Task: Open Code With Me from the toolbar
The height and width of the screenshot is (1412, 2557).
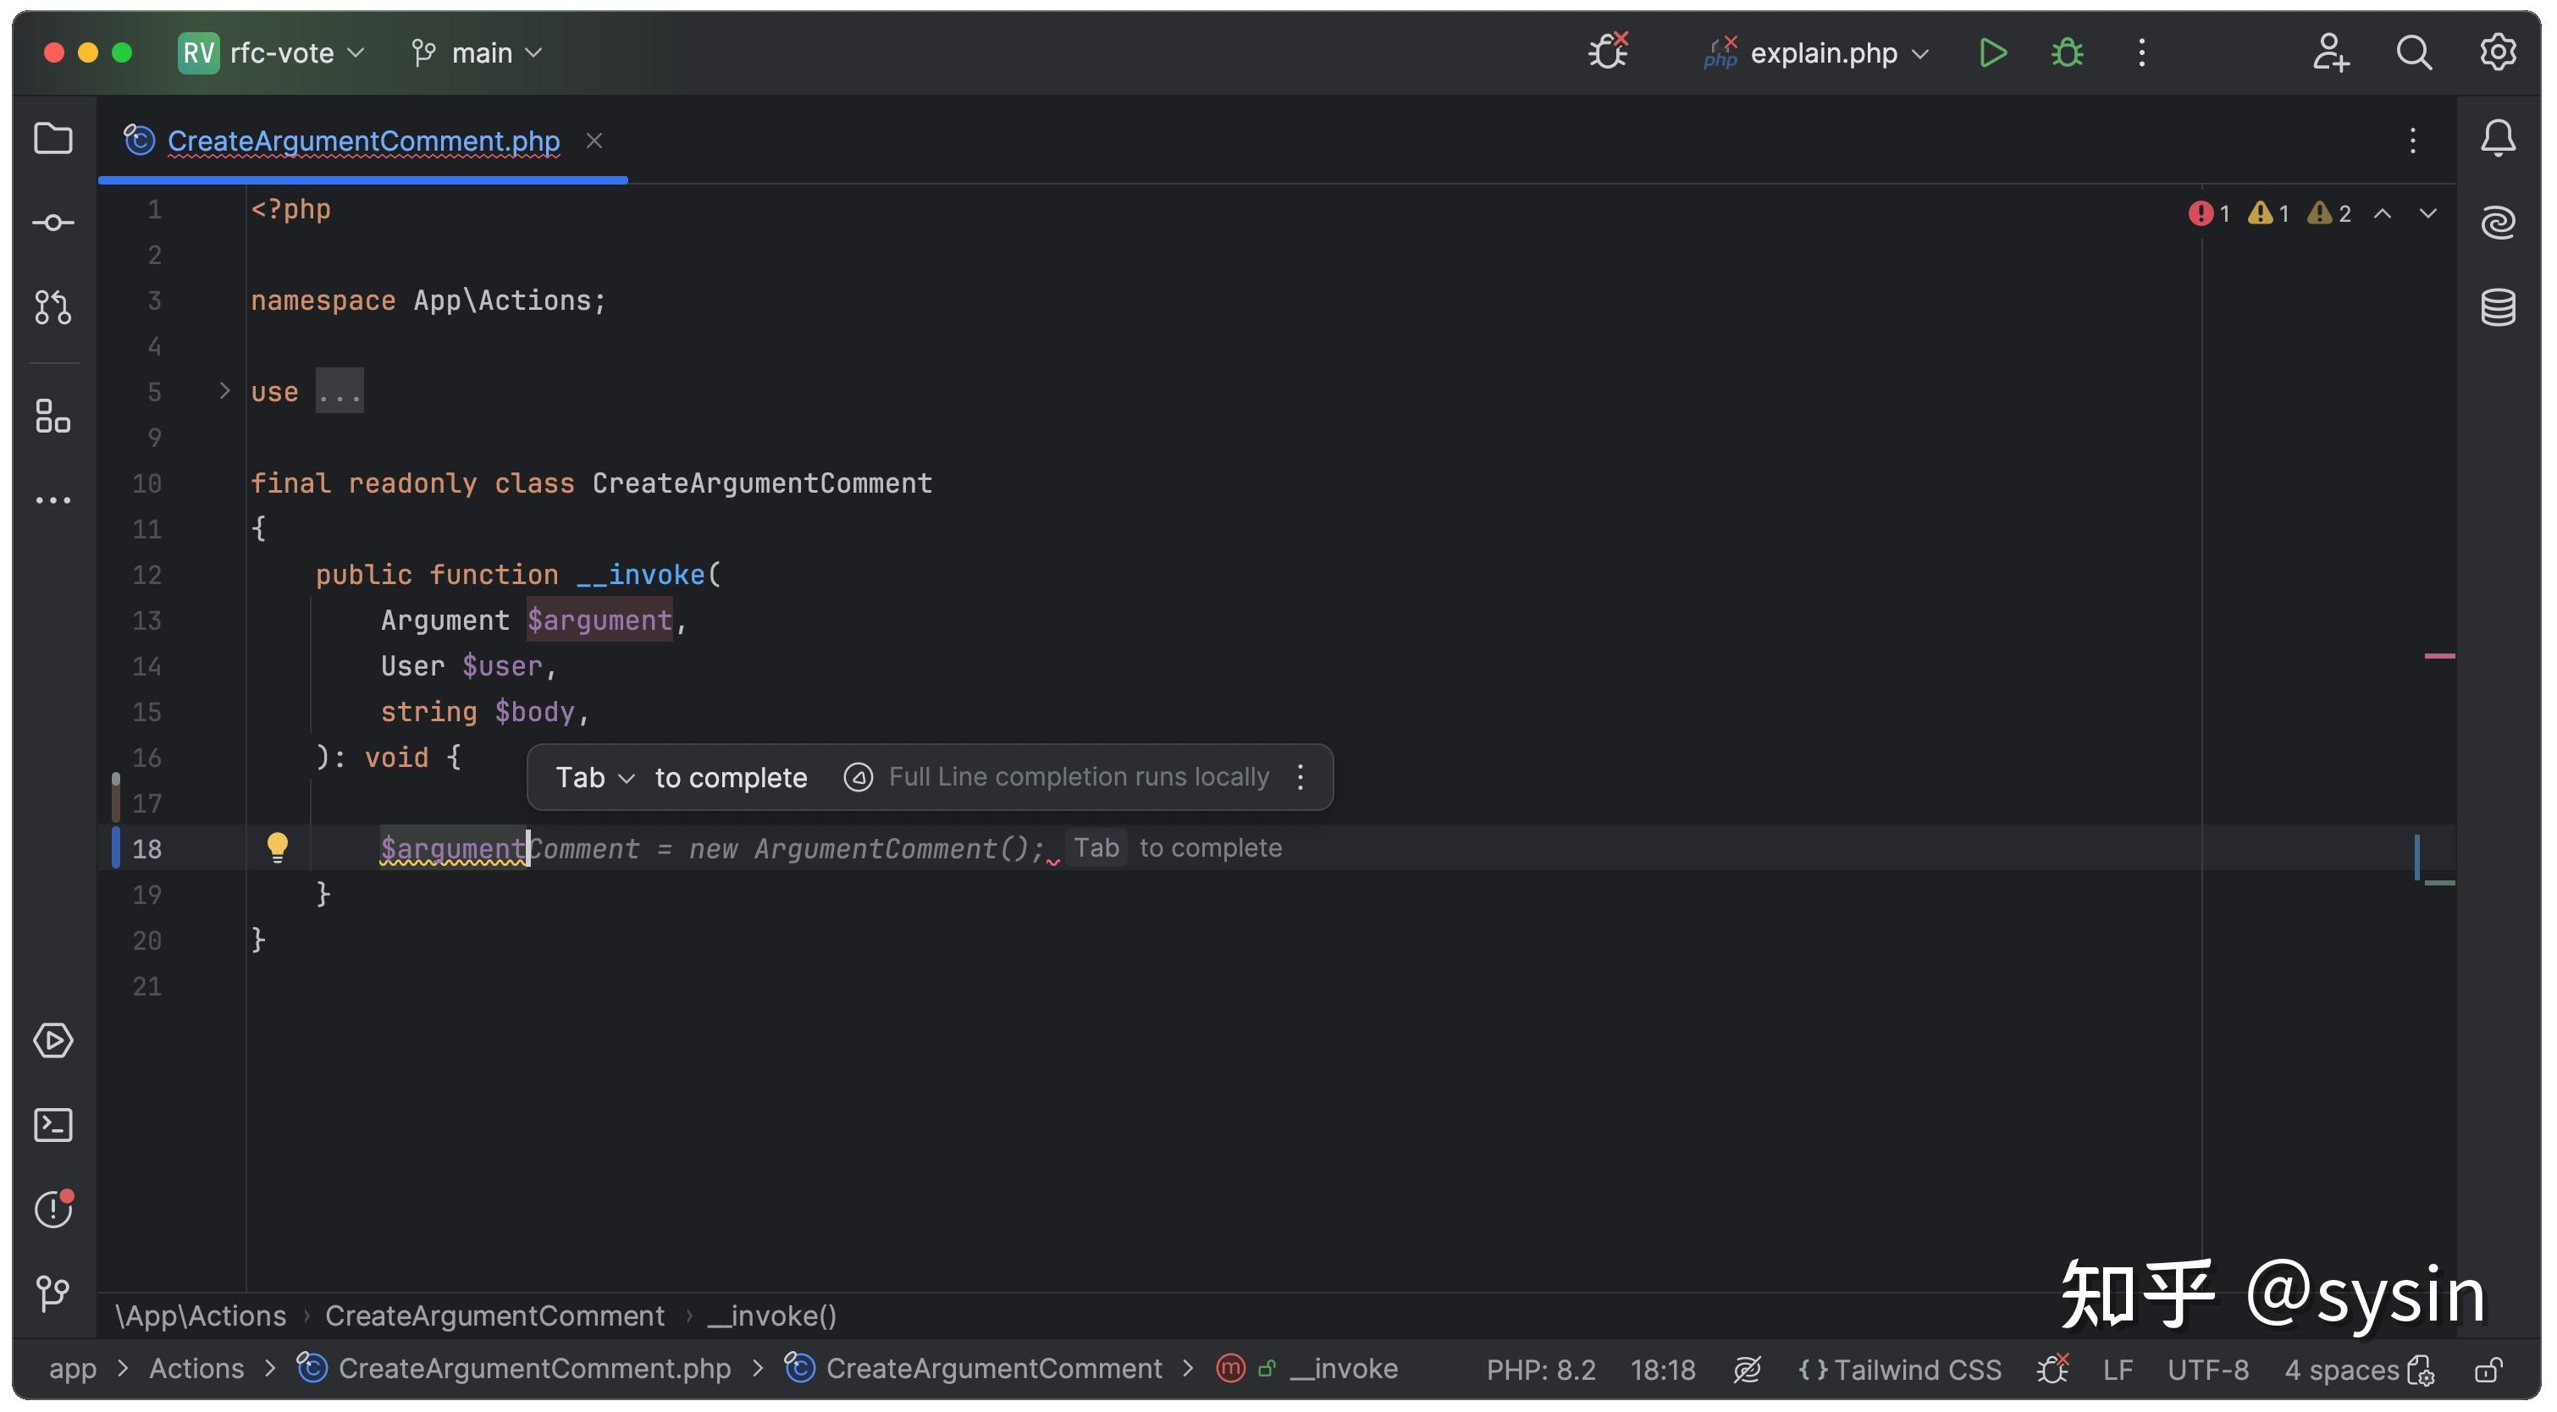Action: [2330, 52]
